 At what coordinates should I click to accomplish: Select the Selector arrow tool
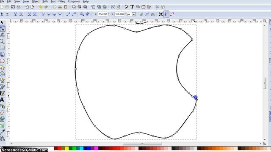[2, 22]
